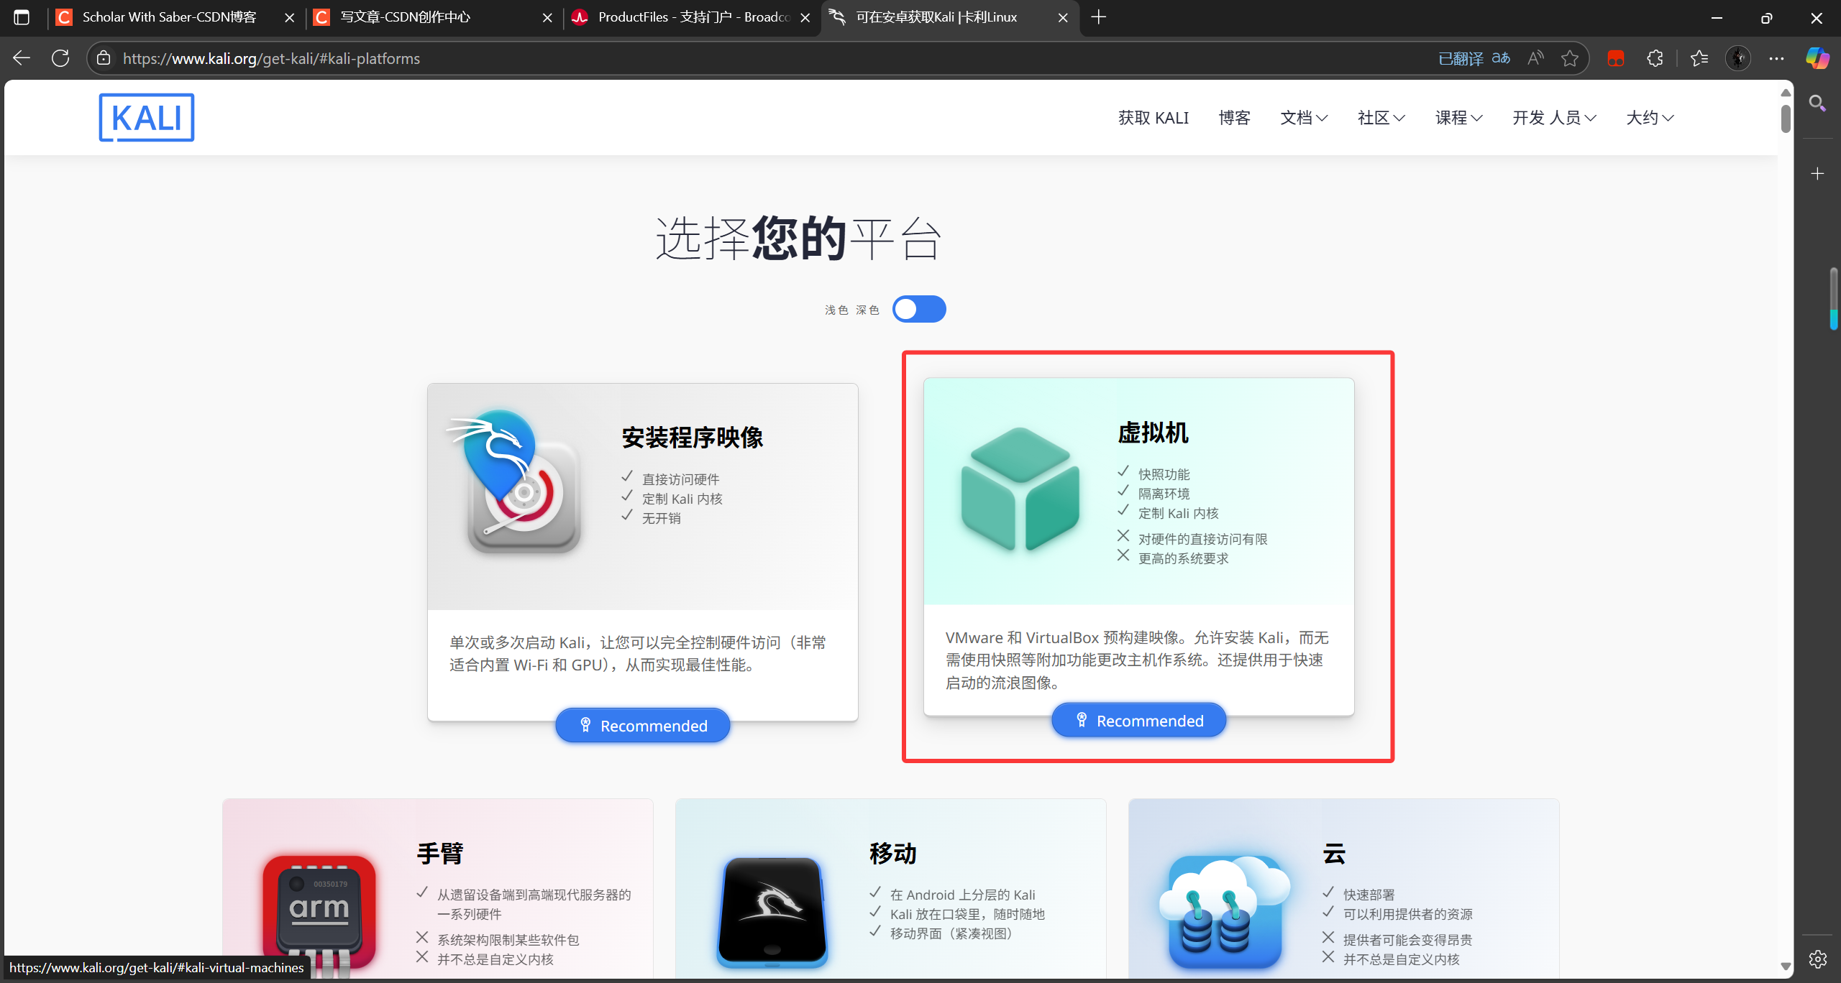Close the 写文章-CSDN创作中心 tab
1841x983 pixels.
547,17
